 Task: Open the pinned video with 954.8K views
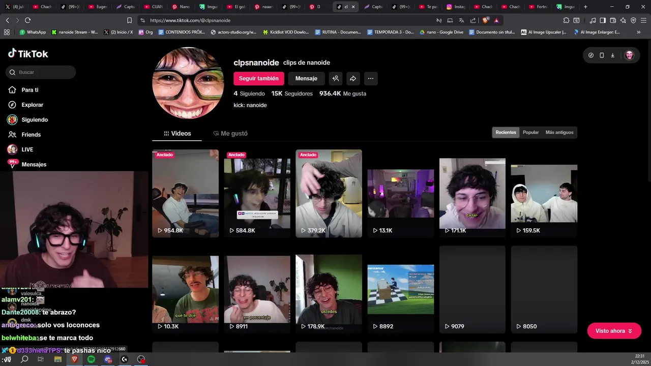click(185, 193)
